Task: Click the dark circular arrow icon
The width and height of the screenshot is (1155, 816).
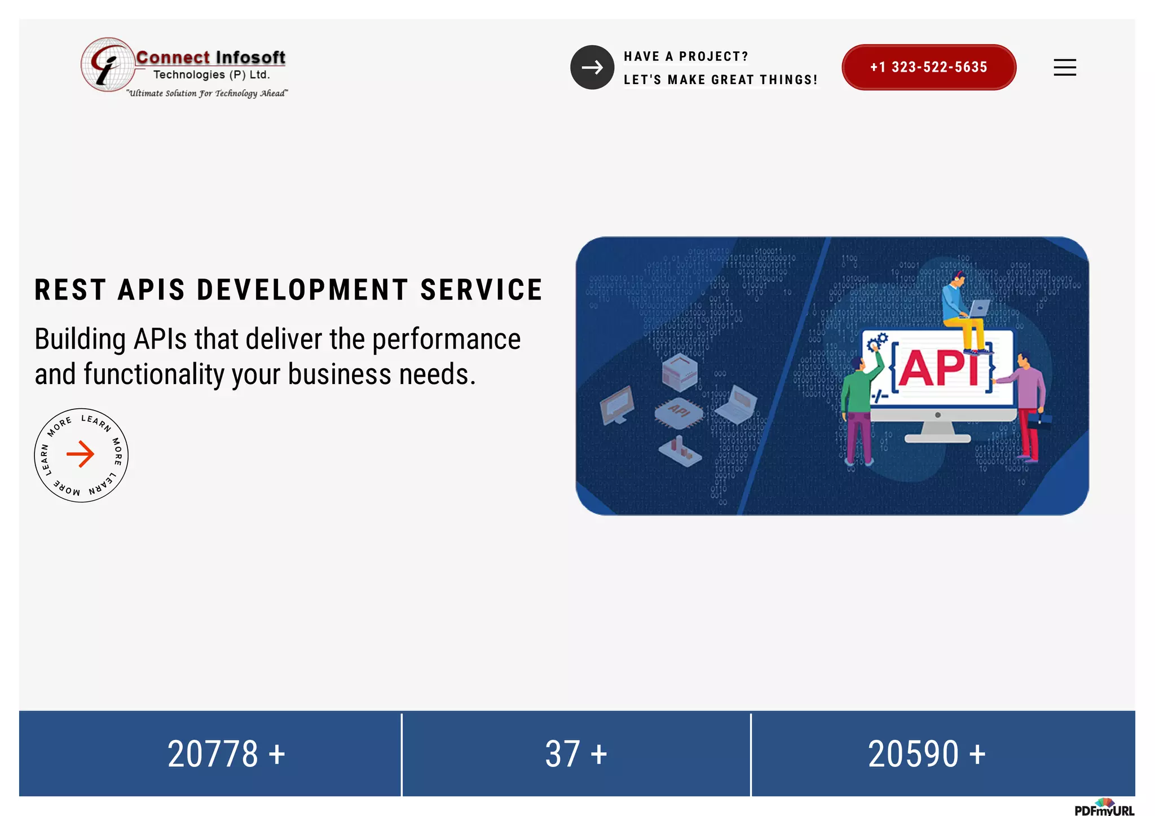Action: 592,67
